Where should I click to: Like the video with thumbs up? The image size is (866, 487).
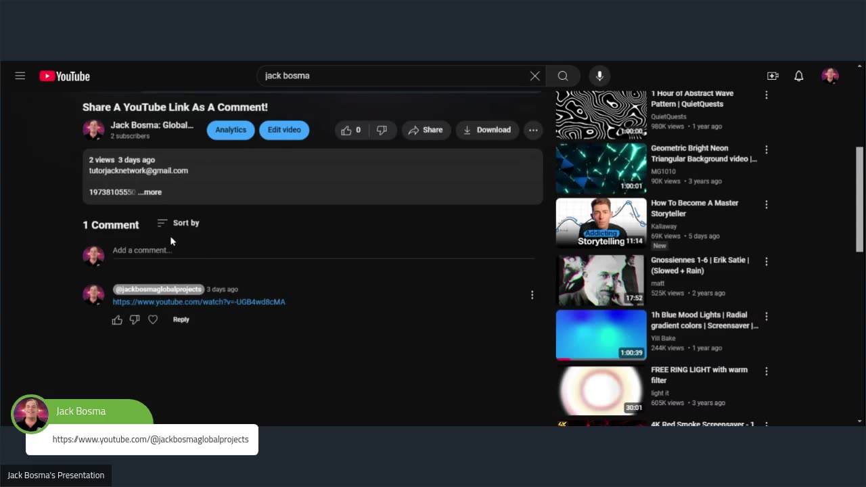[350, 130]
